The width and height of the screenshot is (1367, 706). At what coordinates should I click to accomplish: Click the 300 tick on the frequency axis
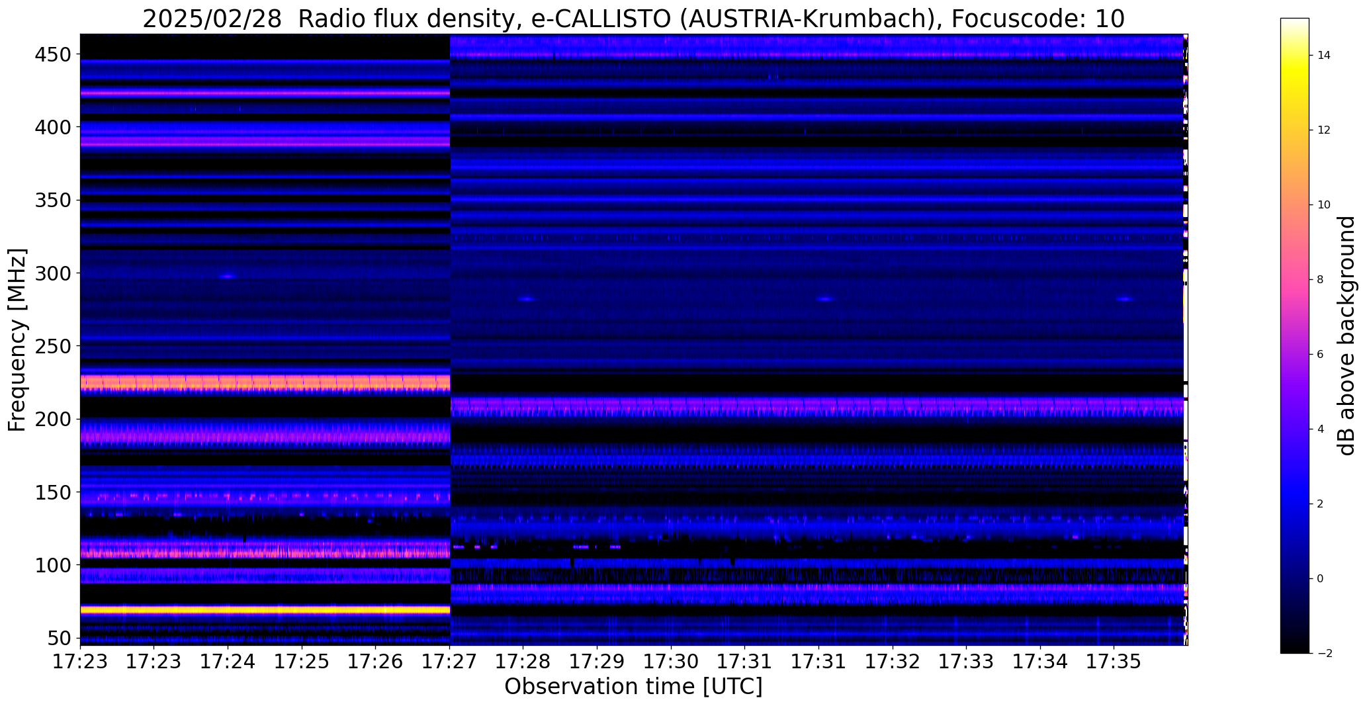click(52, 273)
